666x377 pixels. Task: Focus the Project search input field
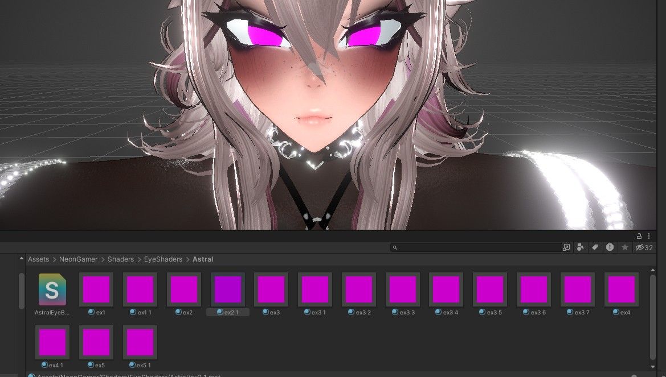point(476,247)
